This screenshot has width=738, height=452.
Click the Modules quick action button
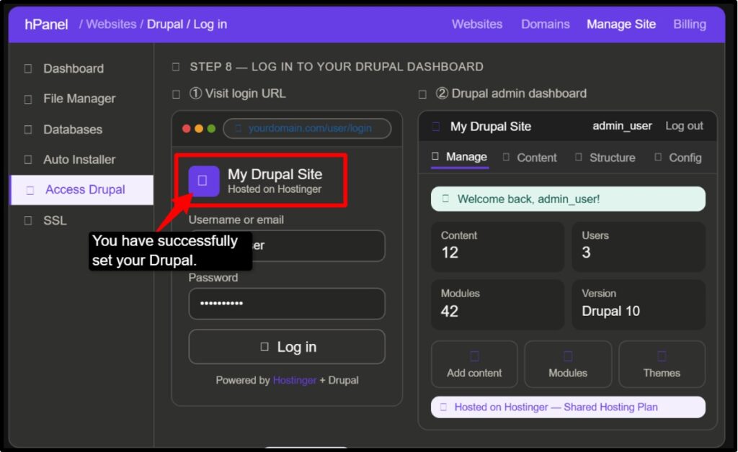(x=568, y=364)
